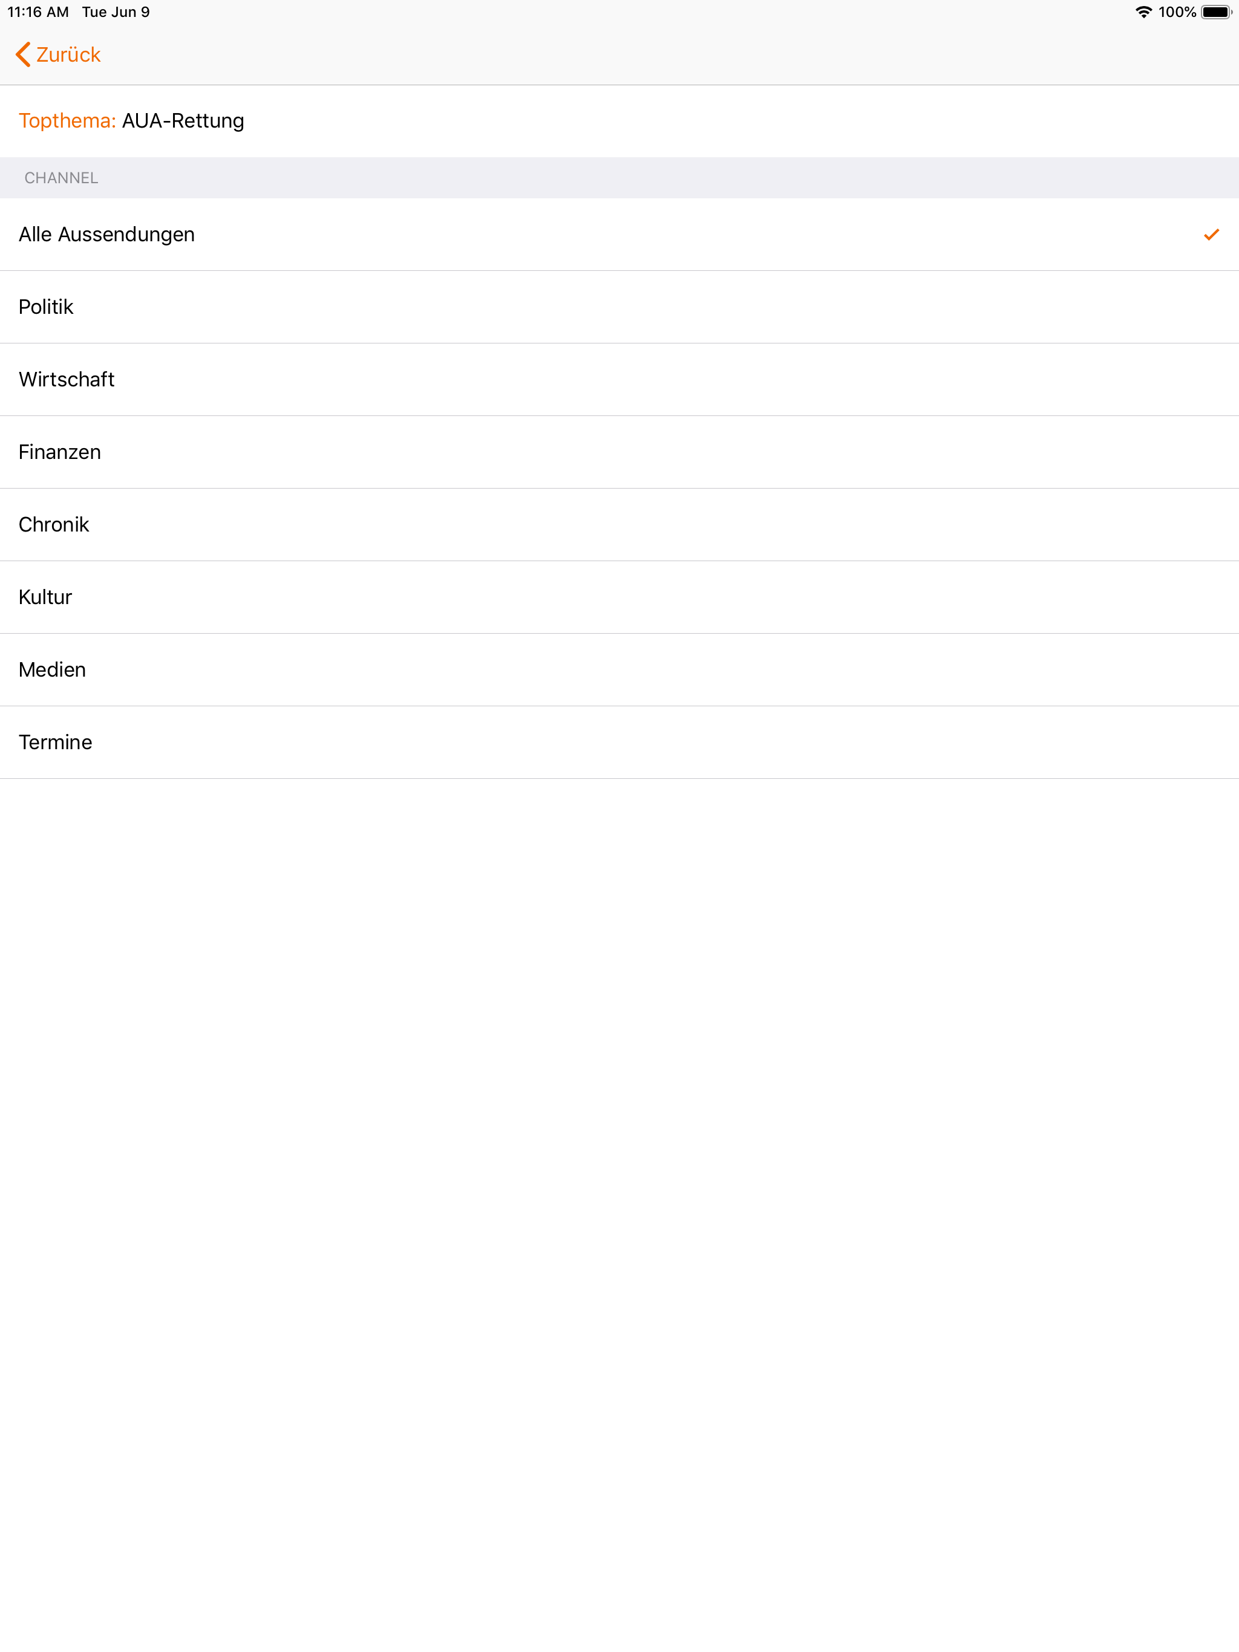Select the Alle Aussendungen channel

tap(619, 235)
